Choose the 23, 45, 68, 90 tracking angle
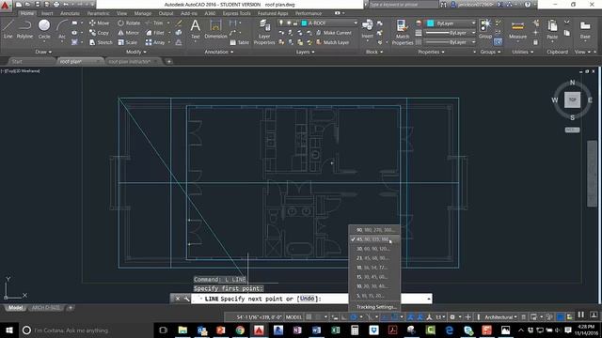Viewport: 602px width, 338px height. coord(374,258)
